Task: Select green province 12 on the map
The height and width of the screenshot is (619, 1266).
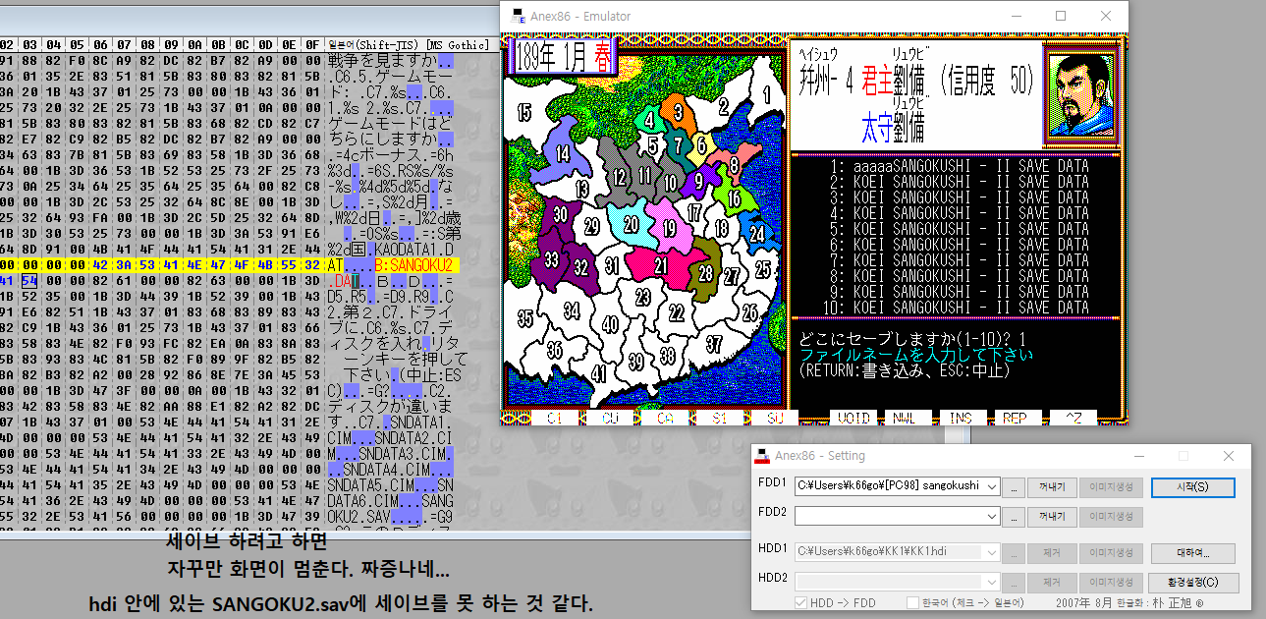Action: point(619,178)
